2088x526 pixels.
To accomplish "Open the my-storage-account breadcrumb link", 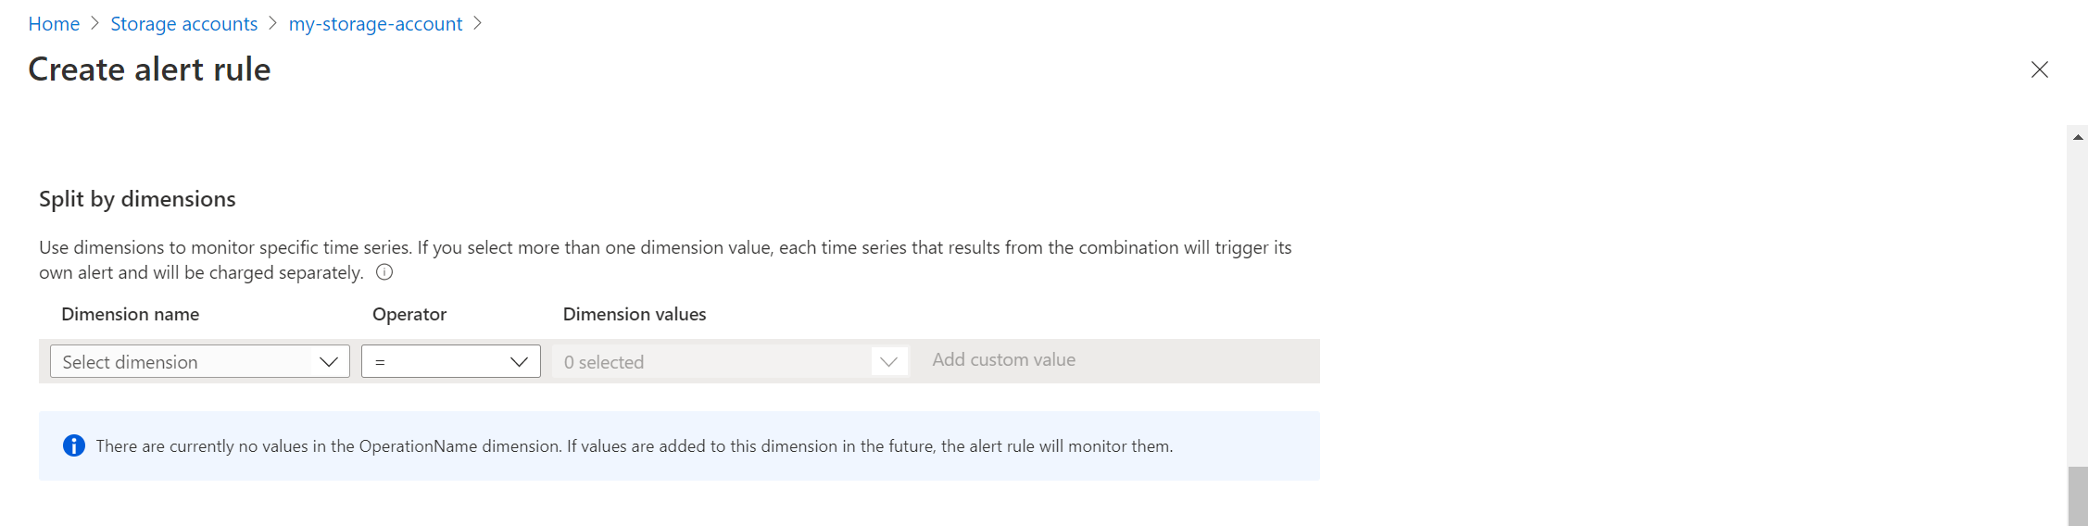I will (x=375, y=24).
